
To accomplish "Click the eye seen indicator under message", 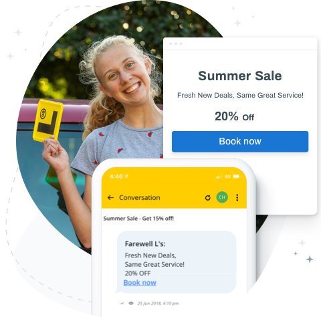I will pos(131,303).
